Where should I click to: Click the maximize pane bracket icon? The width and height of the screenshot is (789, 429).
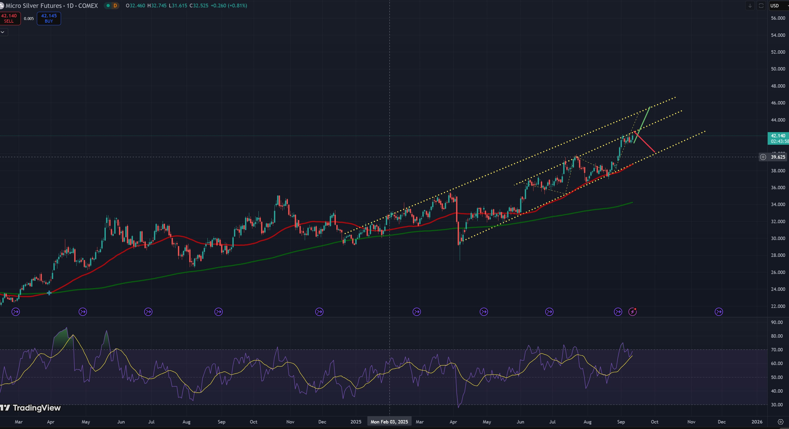(x=761, y=6)
